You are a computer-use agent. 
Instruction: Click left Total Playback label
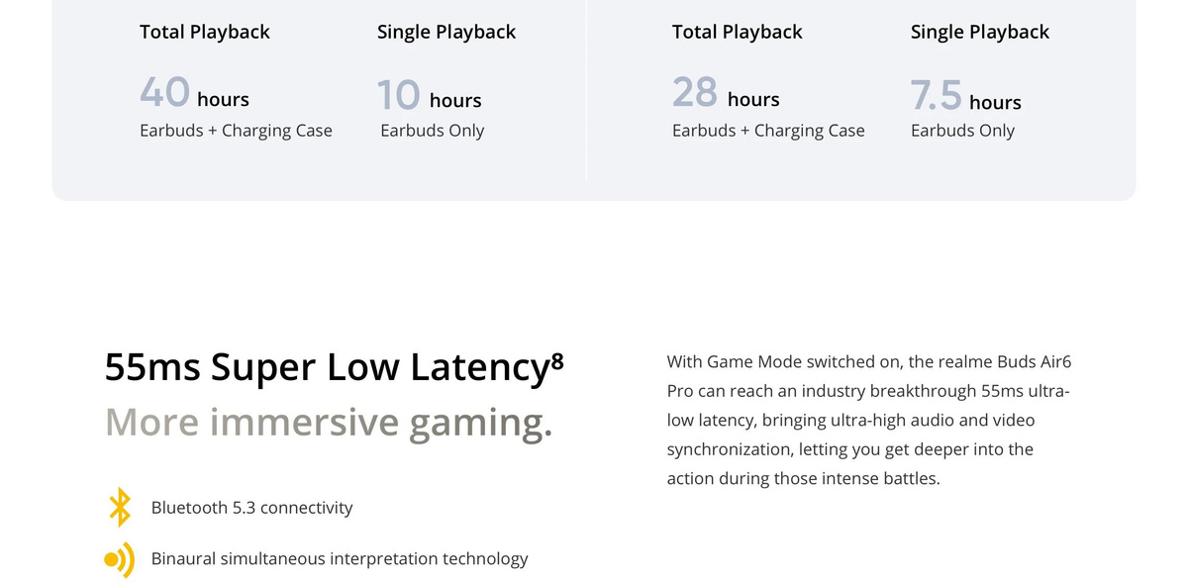click(x=205, y=32)
